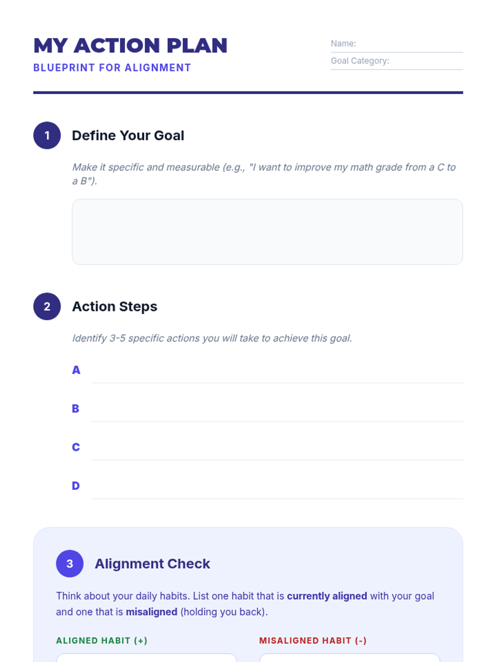Click the Alignment Check heading
The image size is (496, 662).
tap(153, 564)
